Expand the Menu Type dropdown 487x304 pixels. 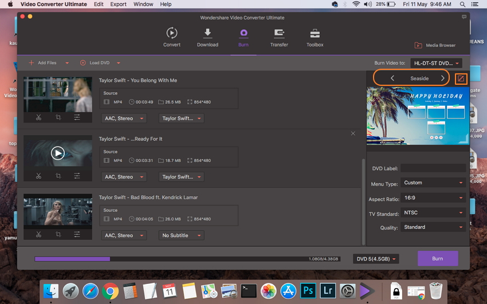click(433, 183)
